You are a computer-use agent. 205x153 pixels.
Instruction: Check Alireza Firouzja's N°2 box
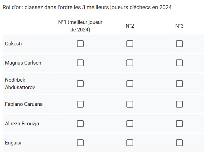tap(130, 124)
